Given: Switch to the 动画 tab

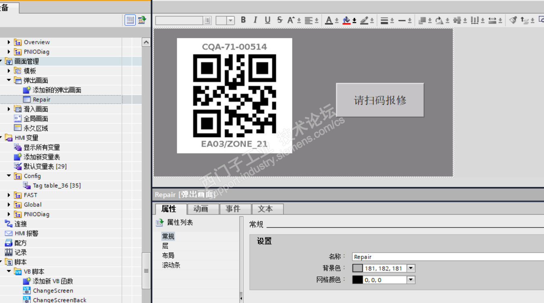Looking at the screenshot, I should pyautogui.click(x=203, y=209).
